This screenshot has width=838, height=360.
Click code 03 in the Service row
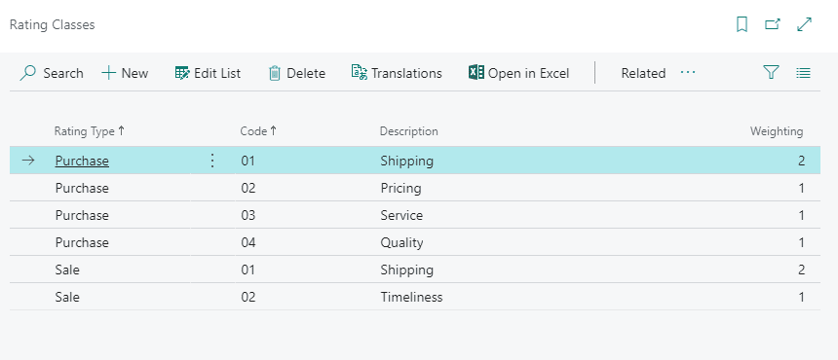coord(248,215)
